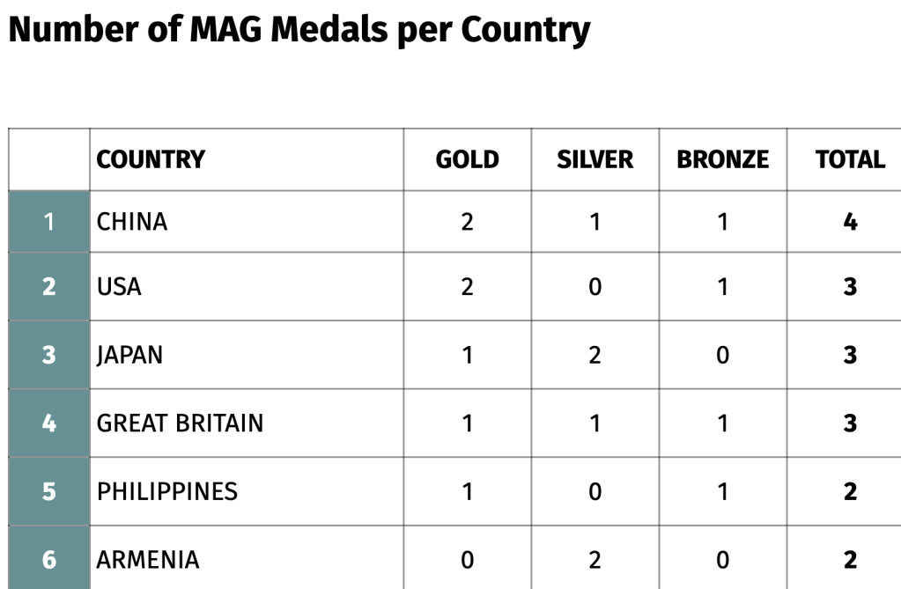Select the GREAT BRITAIN country cell
This screenshot has width=901, height=589.
(x=180, y=423)
